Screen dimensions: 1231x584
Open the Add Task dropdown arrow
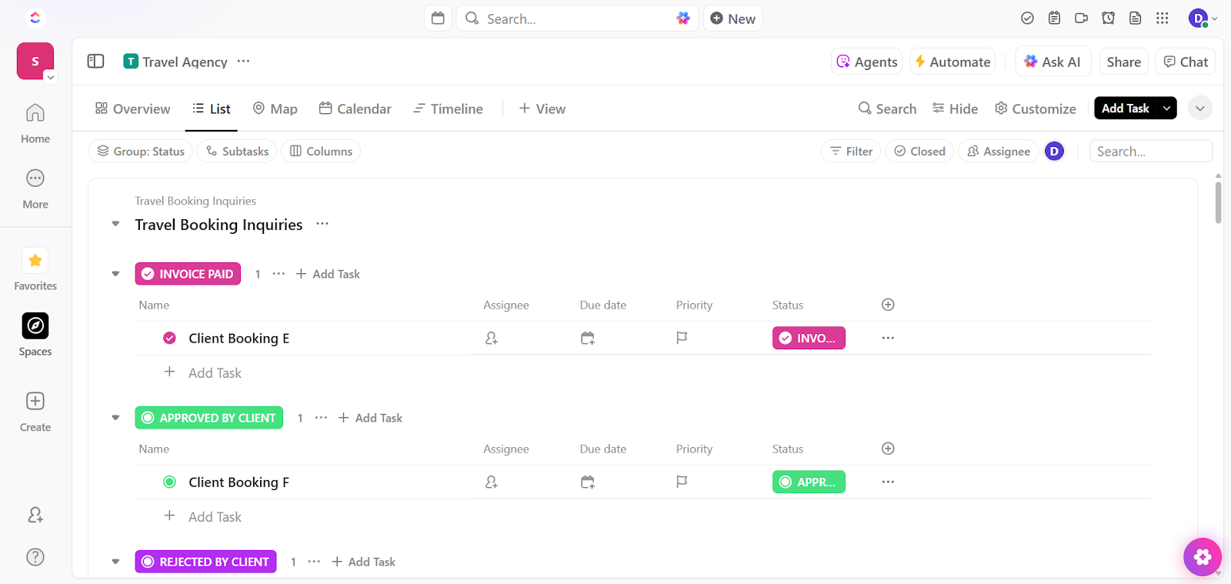(1166, 108)
